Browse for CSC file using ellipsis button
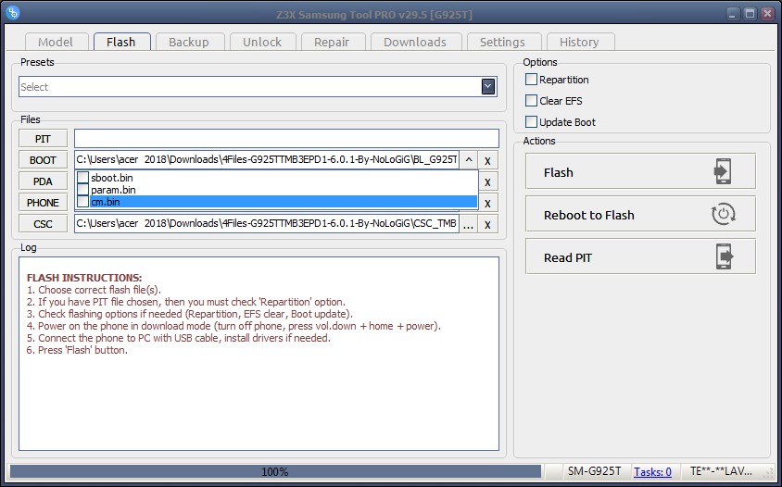The width and height of the screenshot is (782, 487). (469, 224)
